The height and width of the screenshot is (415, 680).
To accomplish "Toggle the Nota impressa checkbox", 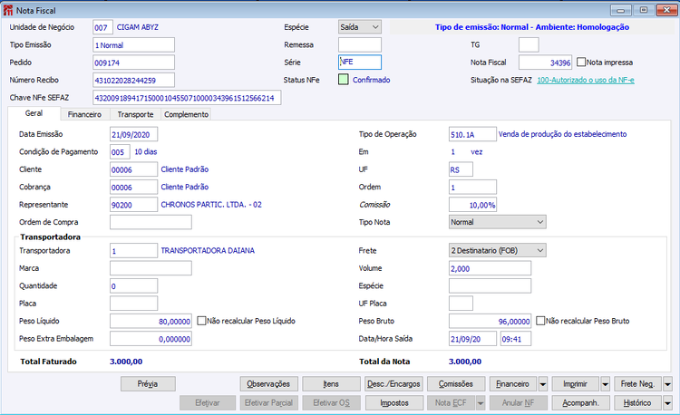I will coord(581,63).
